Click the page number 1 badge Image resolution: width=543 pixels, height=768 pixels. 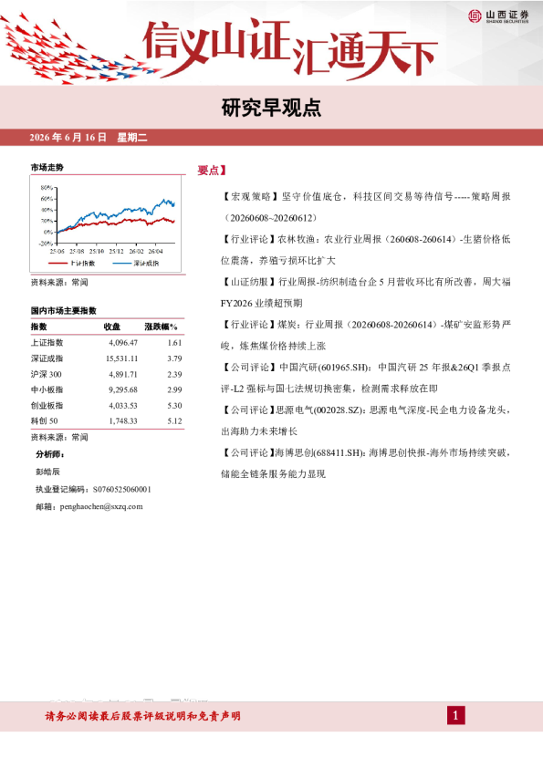455,716
